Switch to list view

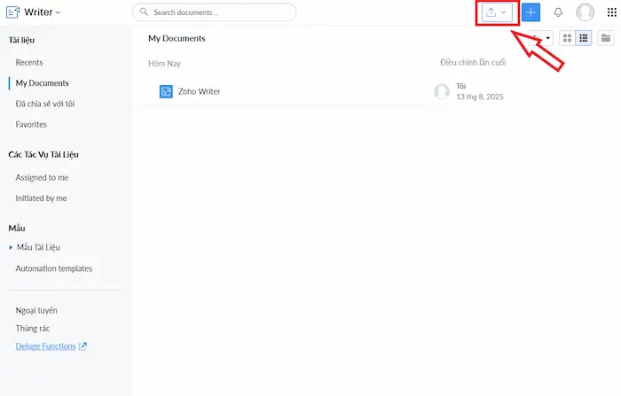pyautogui.click(x=584, y=38)
